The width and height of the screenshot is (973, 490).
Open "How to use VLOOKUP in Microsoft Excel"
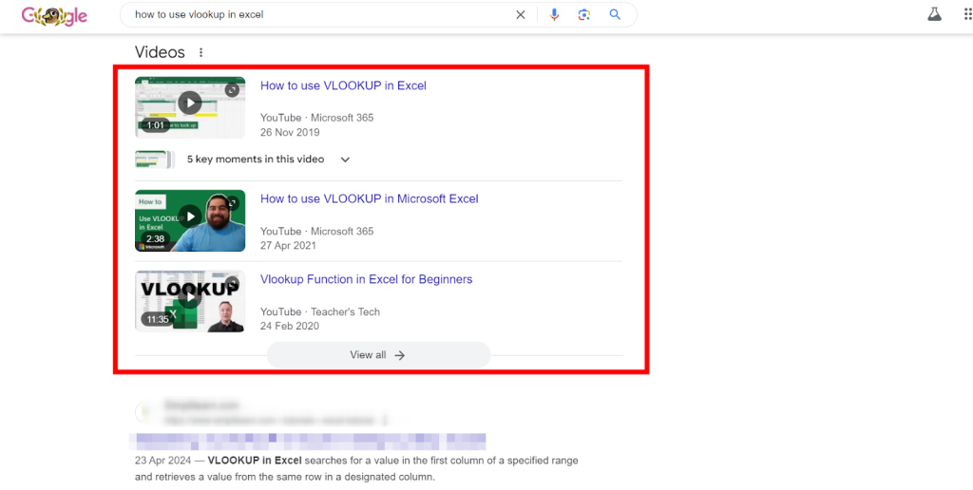(370, 199)
